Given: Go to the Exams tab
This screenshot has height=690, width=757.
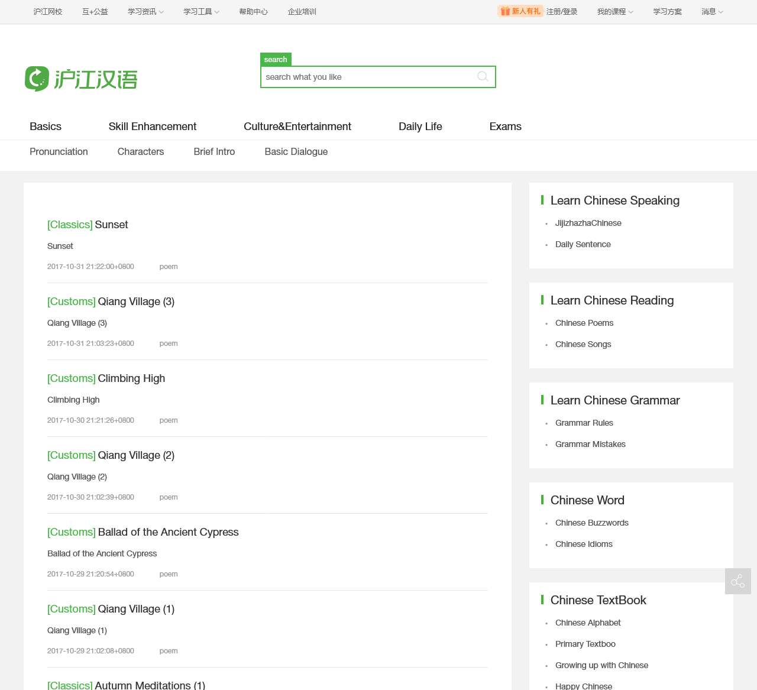Looking at the screenshot, I should point(504,127).
